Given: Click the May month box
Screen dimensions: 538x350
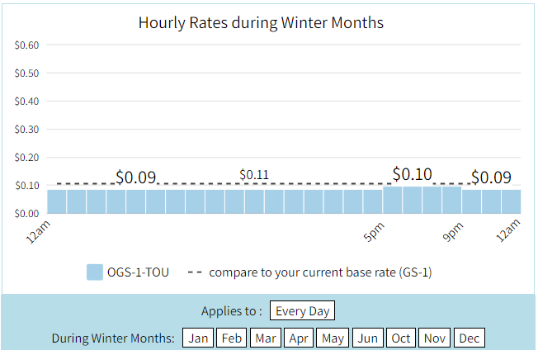Looking at the screenshot, I should 333,338.
